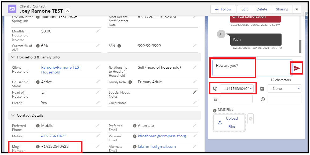Click the info icon for Household Status

tap(38, 82)
